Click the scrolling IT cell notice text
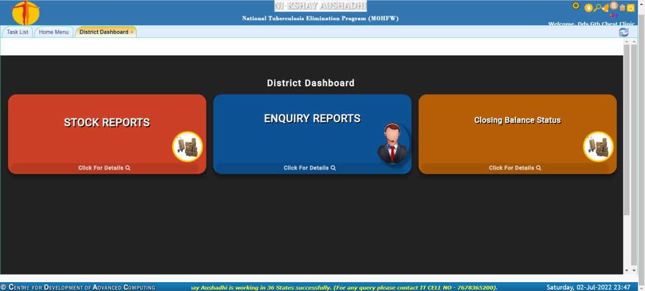The height and width of the screenshot is (291, 645). pyautogui.click(x=345, y=287)
